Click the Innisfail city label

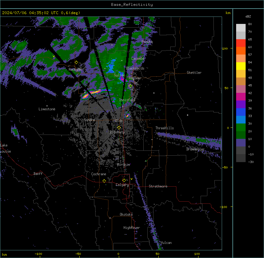127,100
